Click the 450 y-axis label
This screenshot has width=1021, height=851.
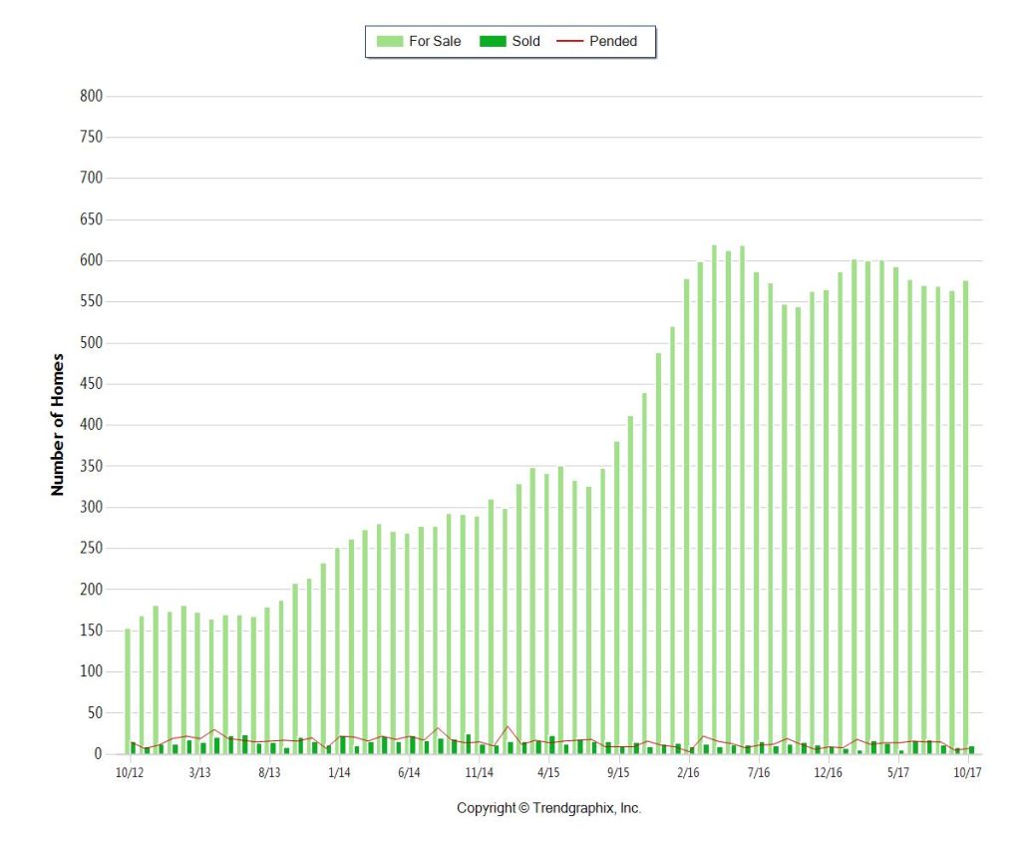pos(91,384)
